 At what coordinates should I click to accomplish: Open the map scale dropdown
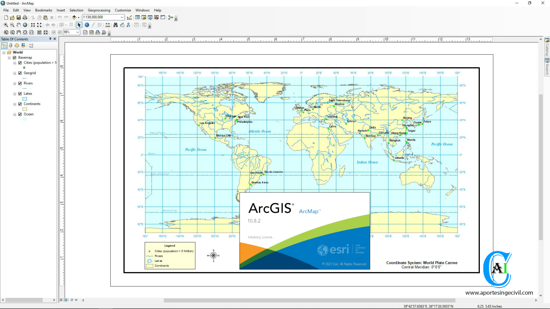point(122,17)
